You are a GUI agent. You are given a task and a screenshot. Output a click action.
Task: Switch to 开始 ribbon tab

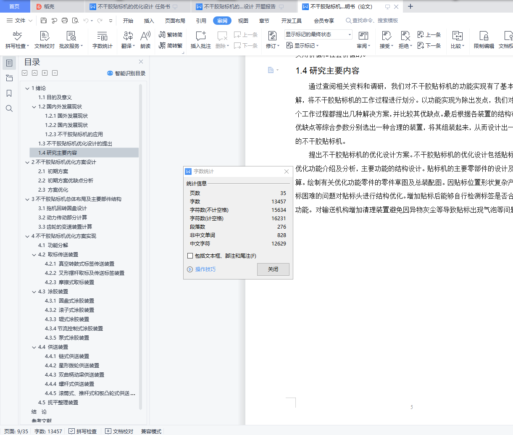[128, 21]
